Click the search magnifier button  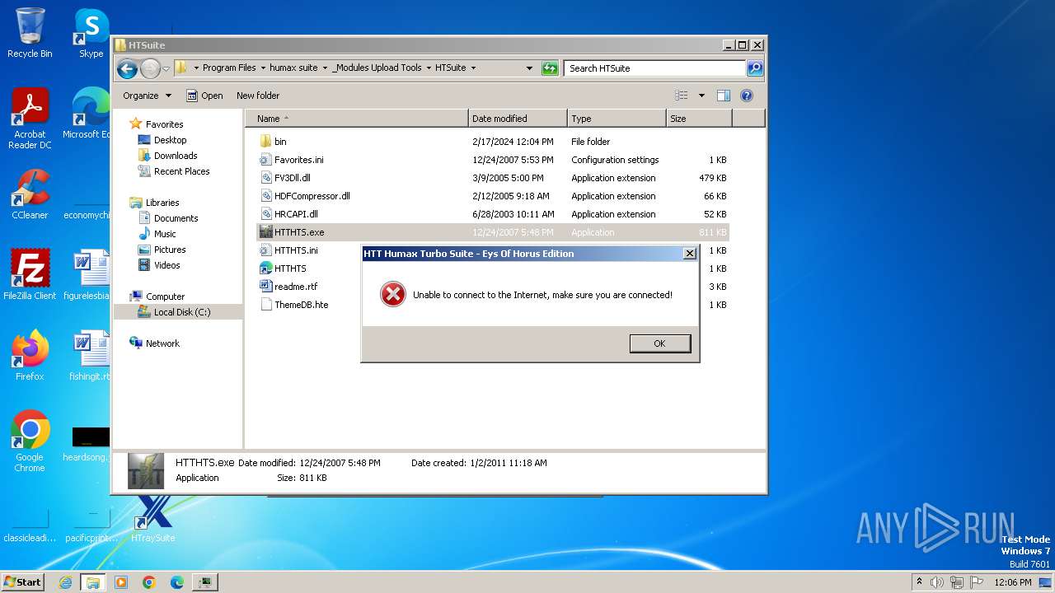point(755,68)
